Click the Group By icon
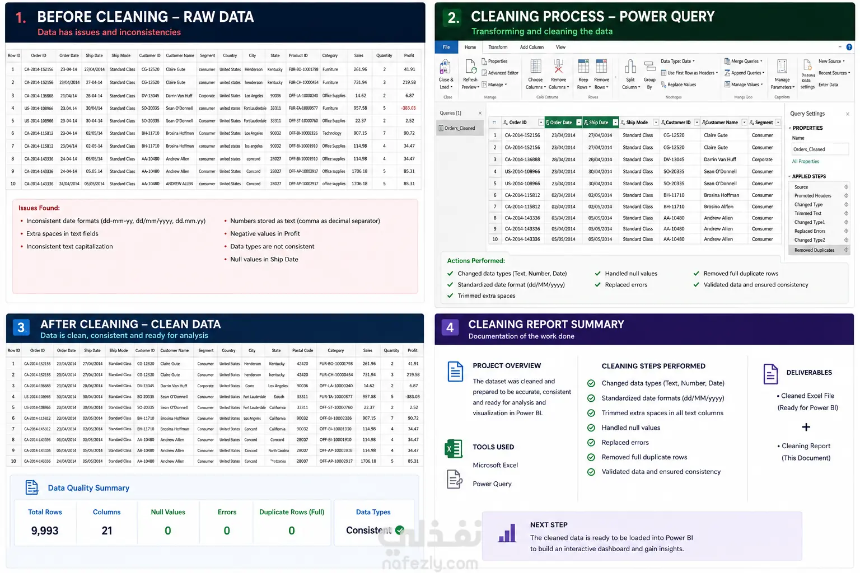860x573 pixels. click(649, 67)
